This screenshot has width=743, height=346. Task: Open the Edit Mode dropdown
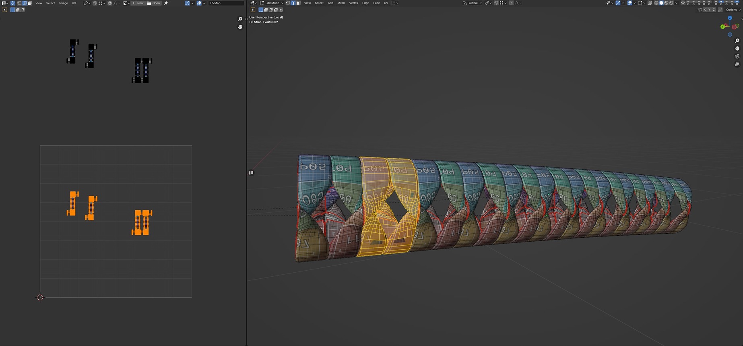click(272, 3)
